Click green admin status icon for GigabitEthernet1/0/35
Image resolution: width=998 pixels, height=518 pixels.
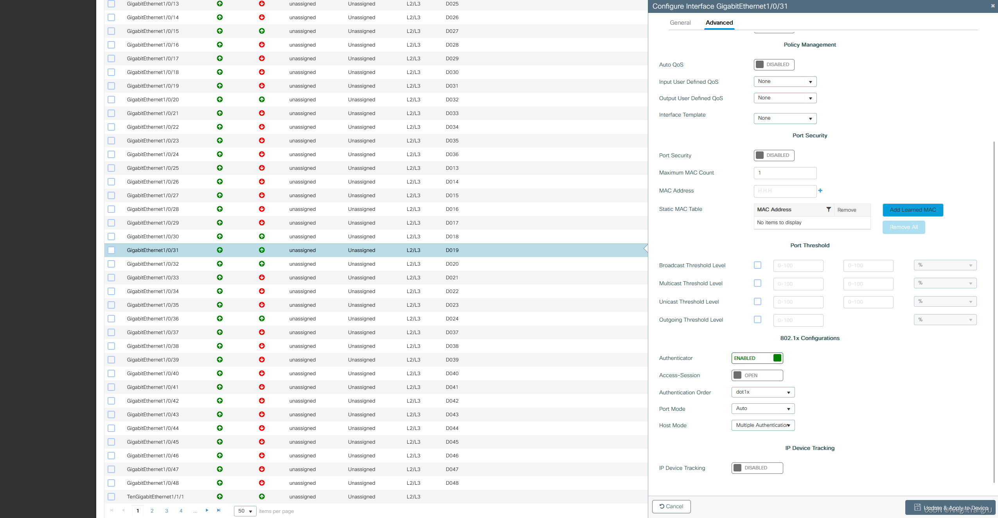click(x=219, y=305)
